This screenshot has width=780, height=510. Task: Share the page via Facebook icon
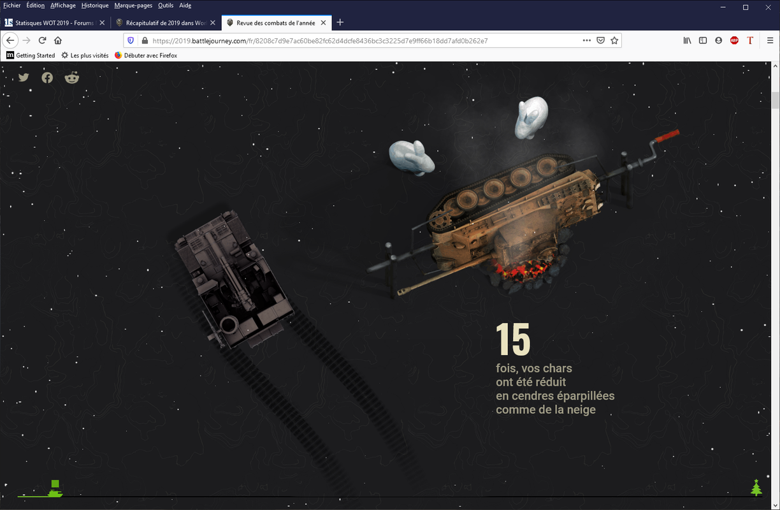click(x=47, y=78)
